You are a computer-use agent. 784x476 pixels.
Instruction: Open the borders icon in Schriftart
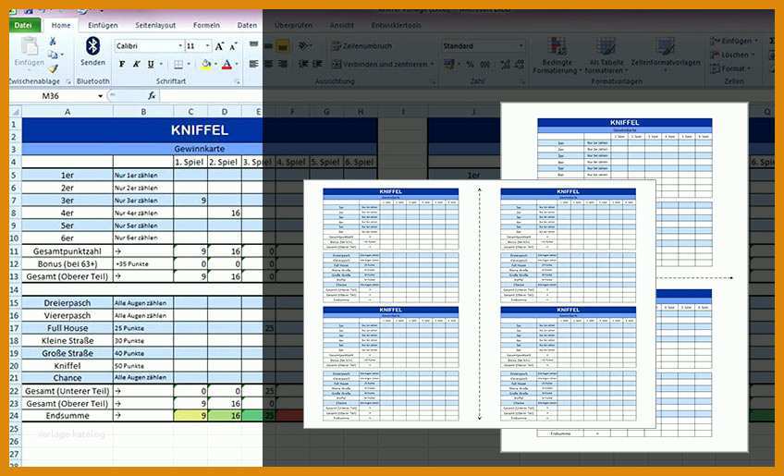pos(178,65)
